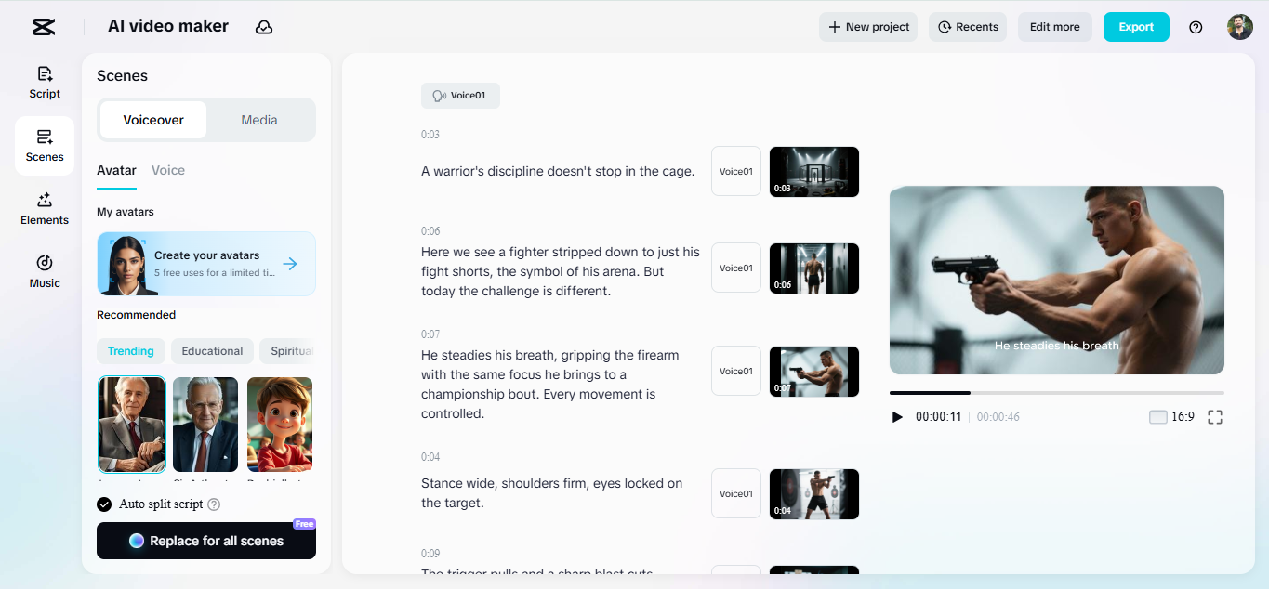The height and width of the screenshot is (589, 1269).
Task: Open the help question mark icon
Action: coord(1196,27)
